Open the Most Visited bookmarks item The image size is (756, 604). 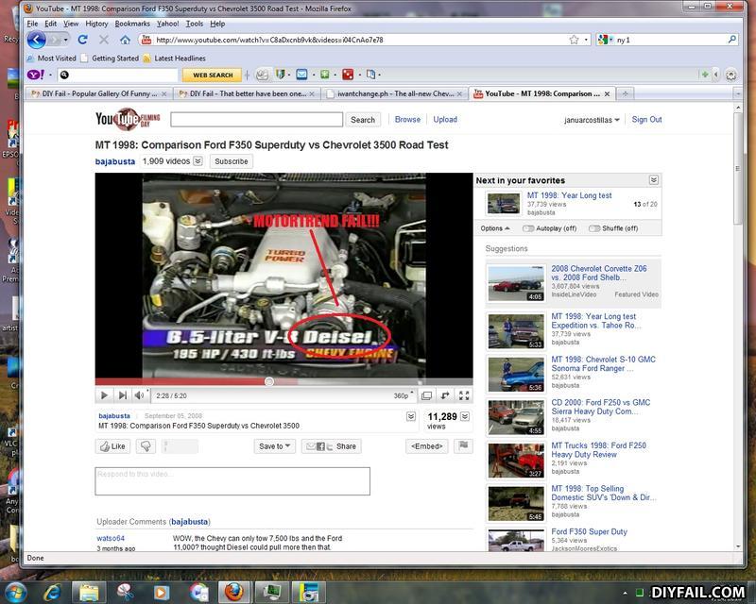(x=52, y=59)
